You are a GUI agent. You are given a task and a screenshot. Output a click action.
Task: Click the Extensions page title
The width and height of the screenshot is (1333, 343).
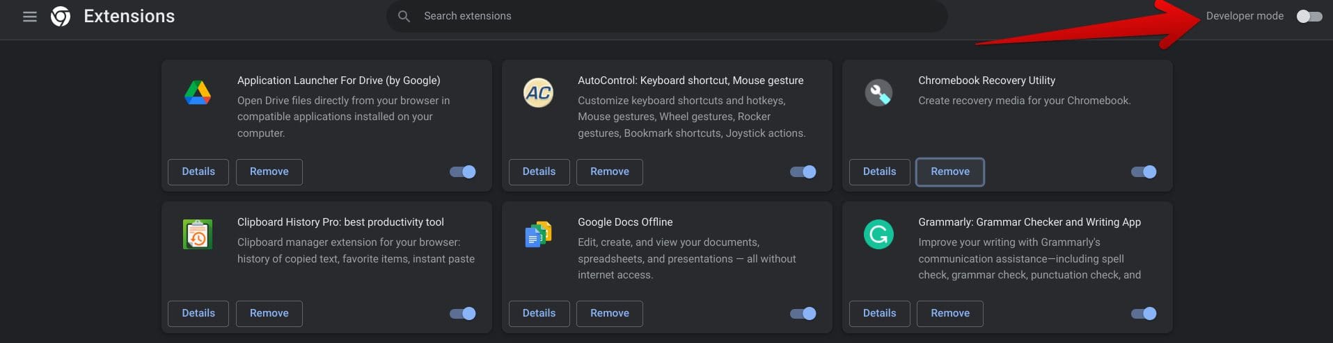point(129,16)
